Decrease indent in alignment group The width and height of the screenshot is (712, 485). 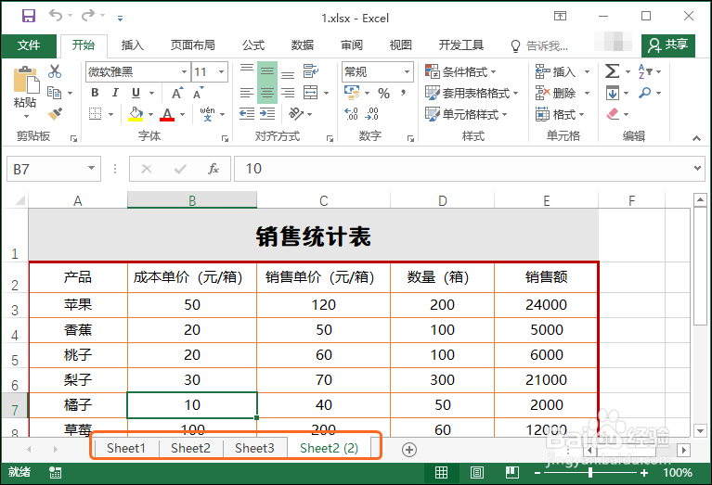tap(247, 113)
